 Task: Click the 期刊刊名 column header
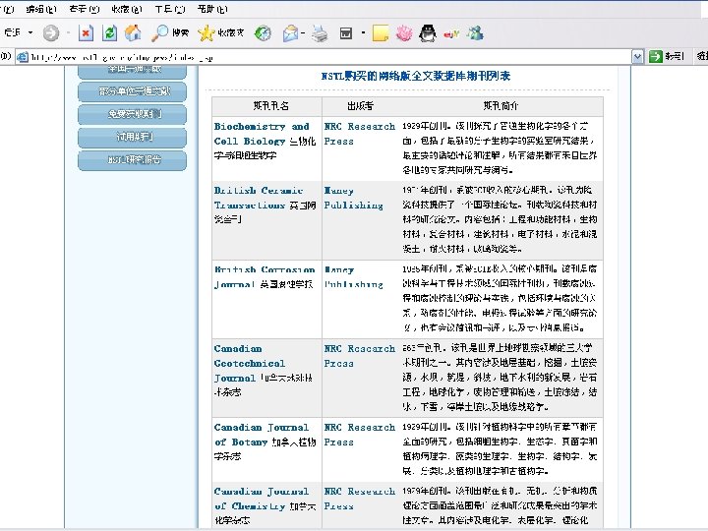click(x=271, y=105)
